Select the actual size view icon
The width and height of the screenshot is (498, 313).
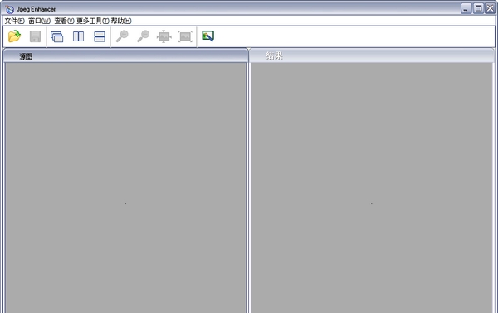tap(164, 36)
